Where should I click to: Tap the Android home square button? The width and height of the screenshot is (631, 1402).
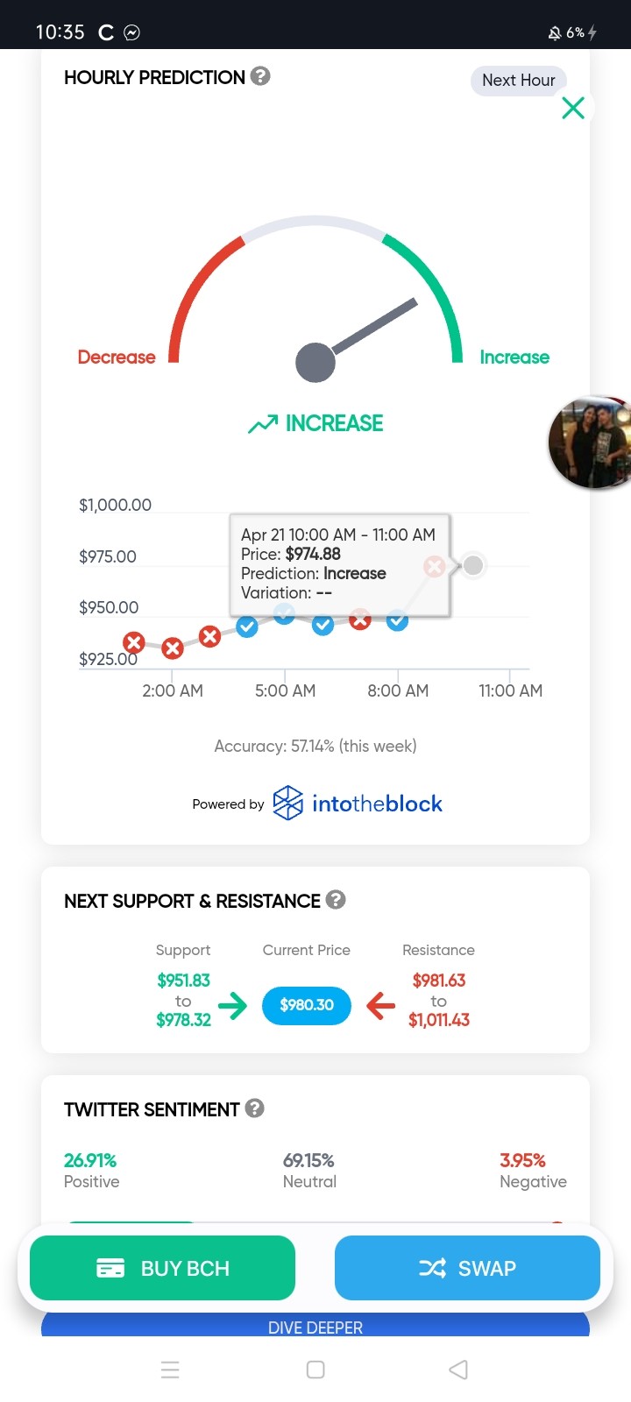pos(315,1370)
